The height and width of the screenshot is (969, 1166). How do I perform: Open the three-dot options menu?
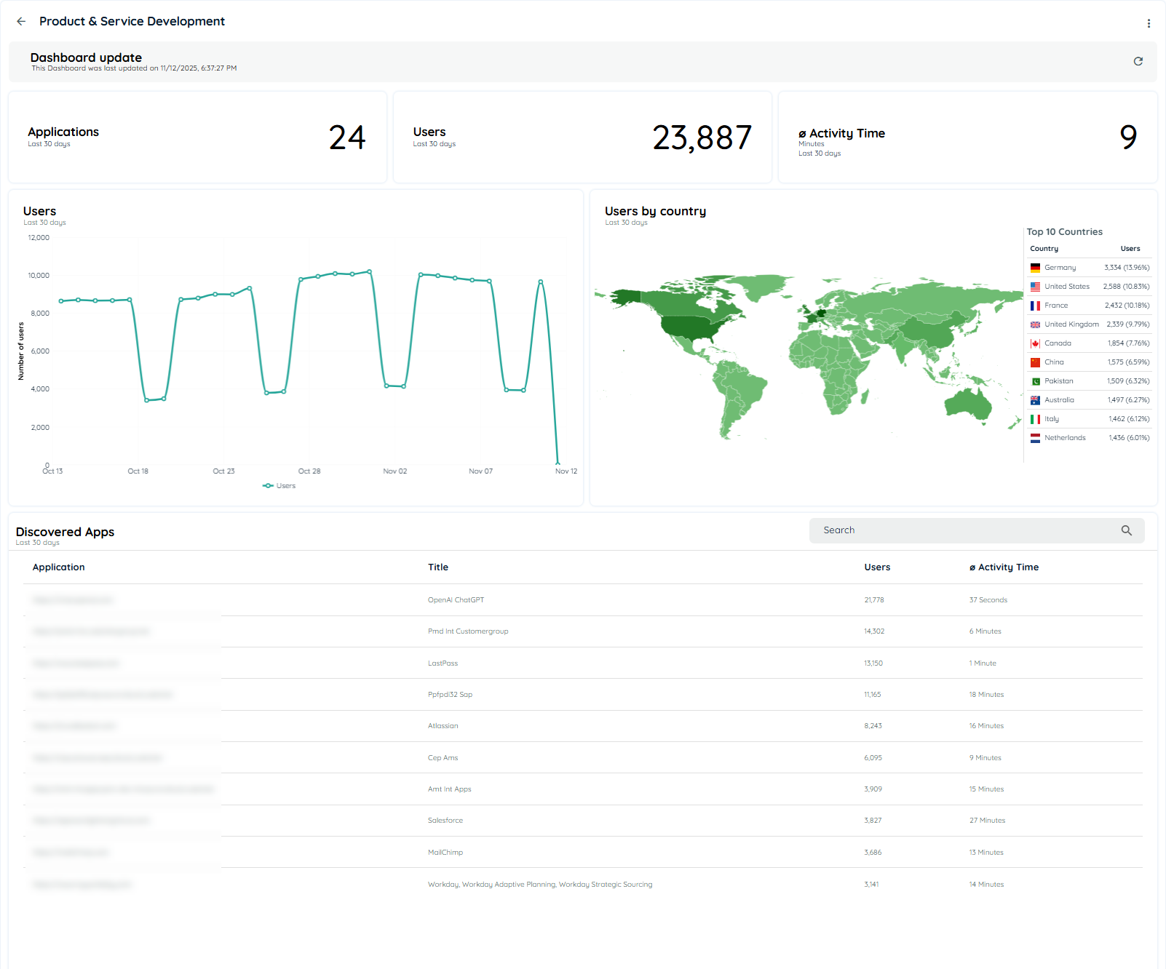[1148, 23]
